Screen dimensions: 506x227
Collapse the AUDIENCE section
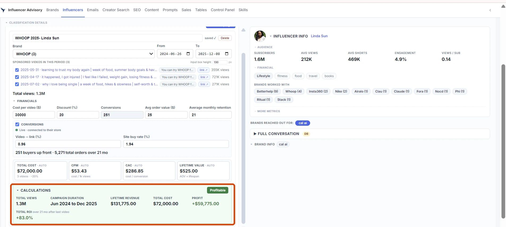(x=264, y=47)
